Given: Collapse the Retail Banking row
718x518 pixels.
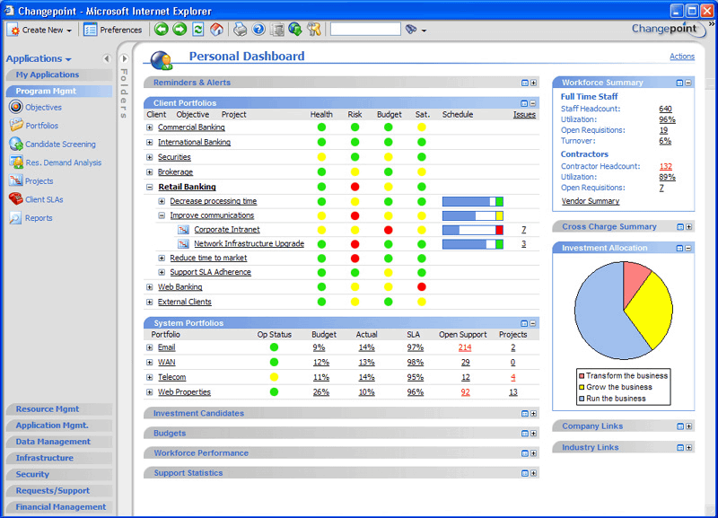Looking at the screenshot, I should 149,187.
